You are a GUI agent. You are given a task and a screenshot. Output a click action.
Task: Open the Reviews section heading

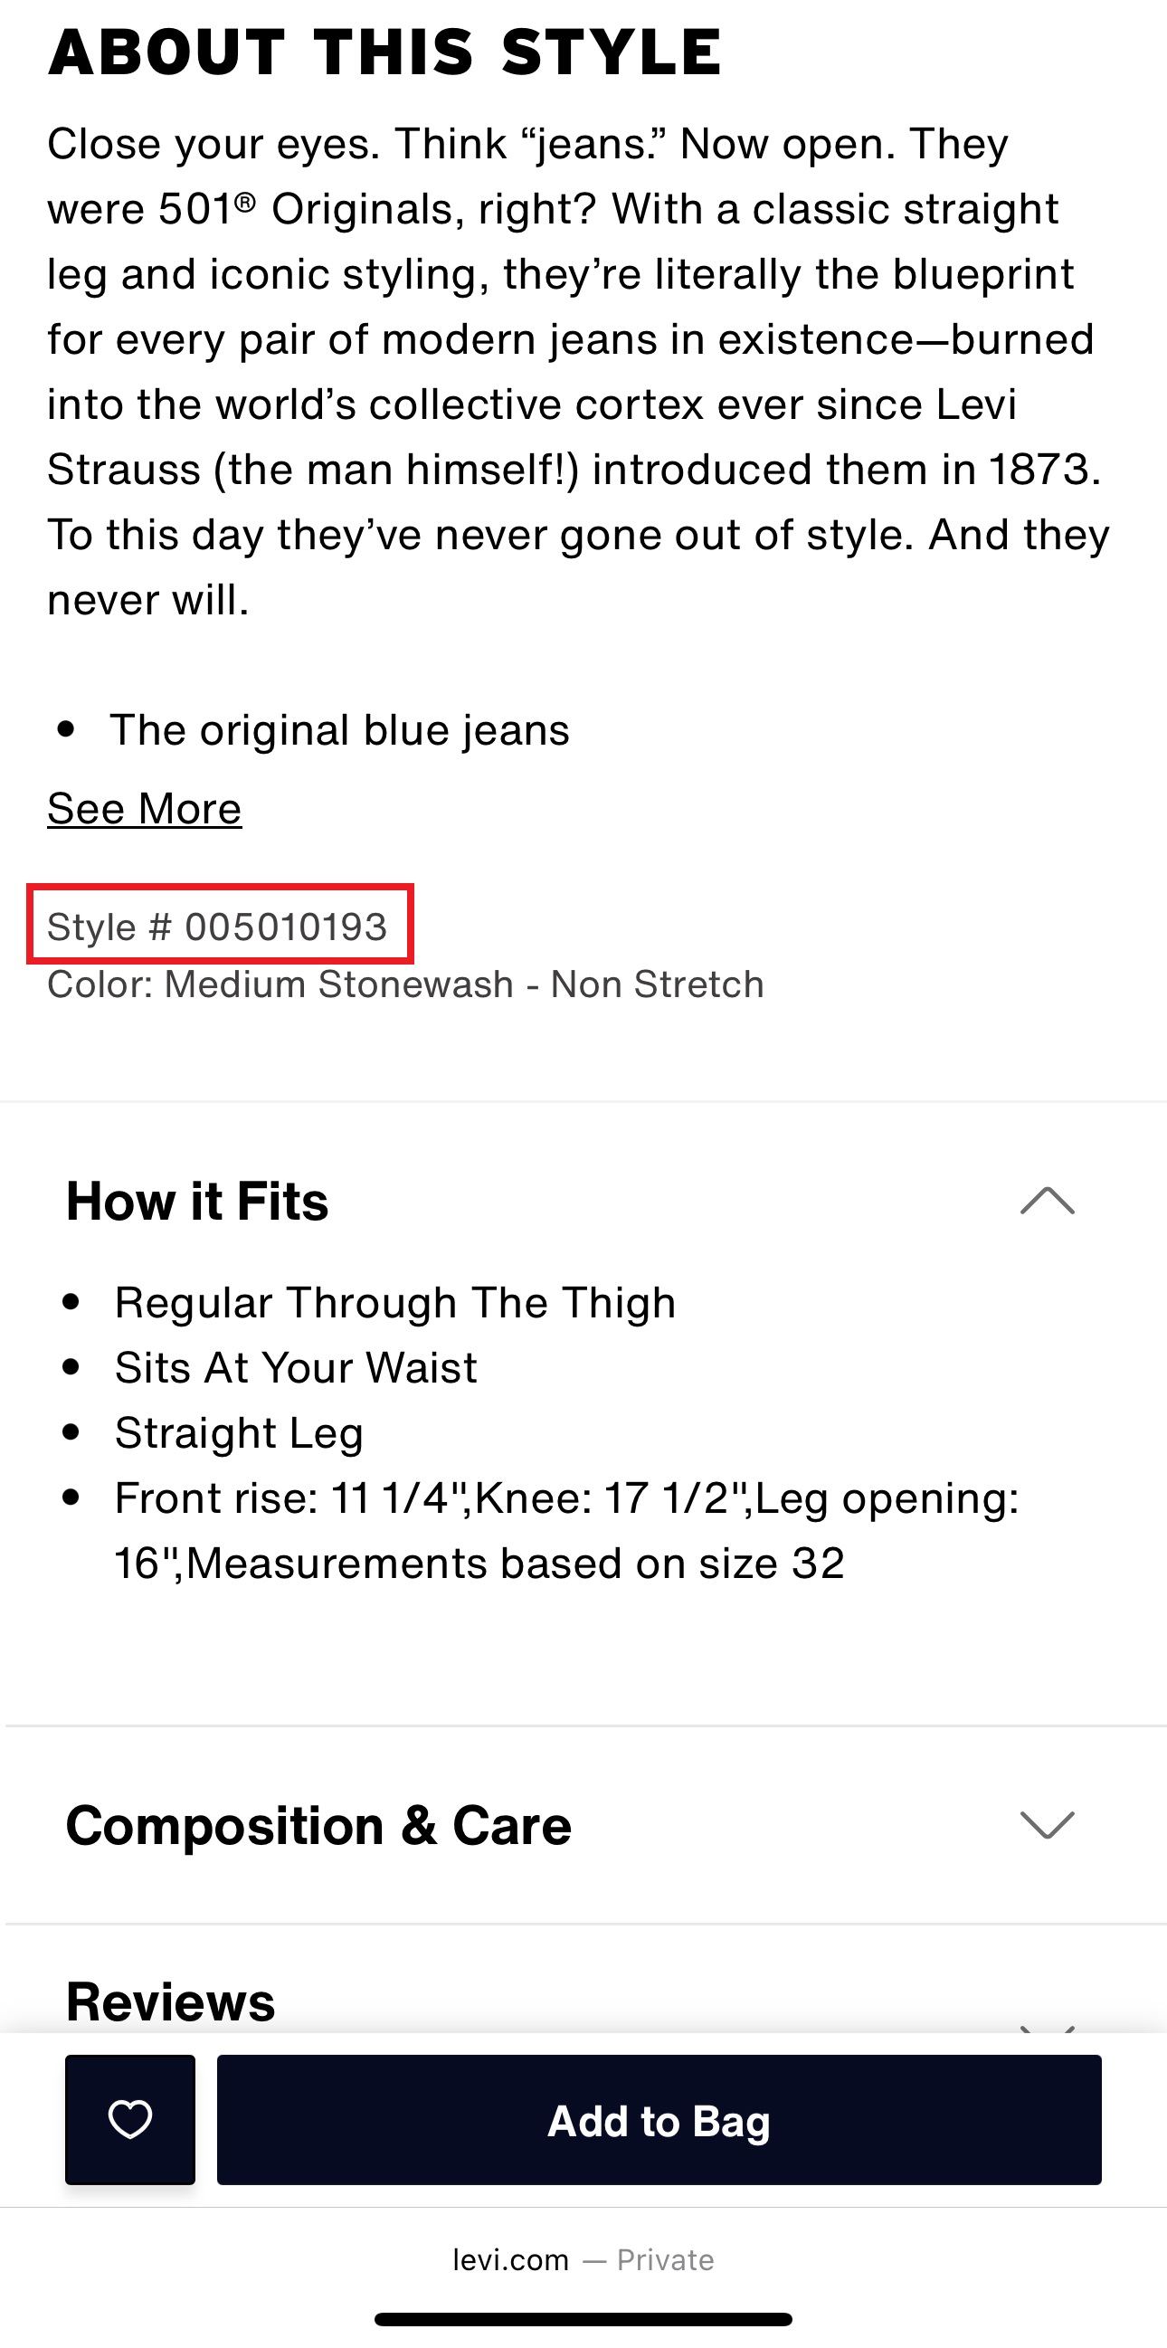click(170, 2002)
